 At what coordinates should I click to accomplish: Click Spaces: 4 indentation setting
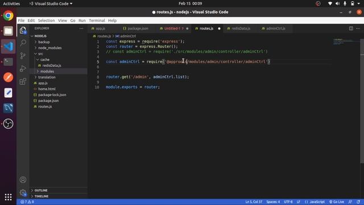click(x=273, y=202)
